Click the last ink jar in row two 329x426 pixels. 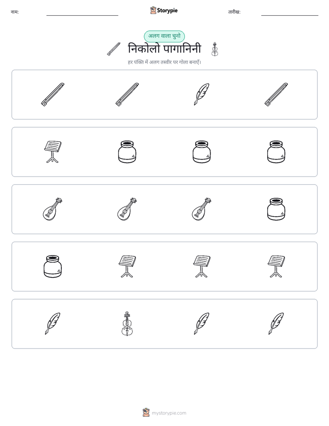tap(276, 152)
